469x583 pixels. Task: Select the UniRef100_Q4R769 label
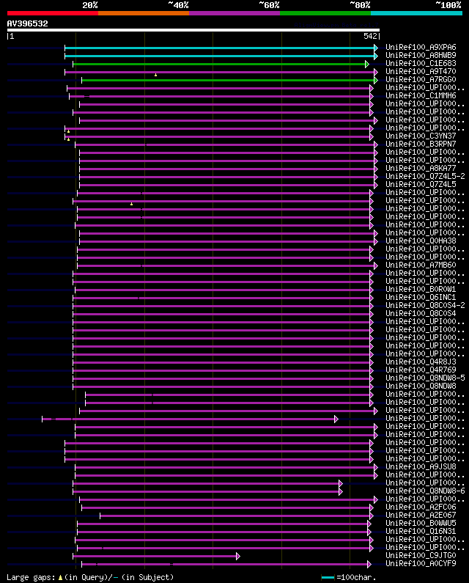421,370
